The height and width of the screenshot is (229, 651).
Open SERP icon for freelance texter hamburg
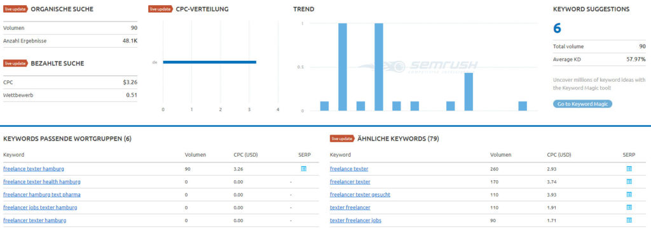coord(303,169)
